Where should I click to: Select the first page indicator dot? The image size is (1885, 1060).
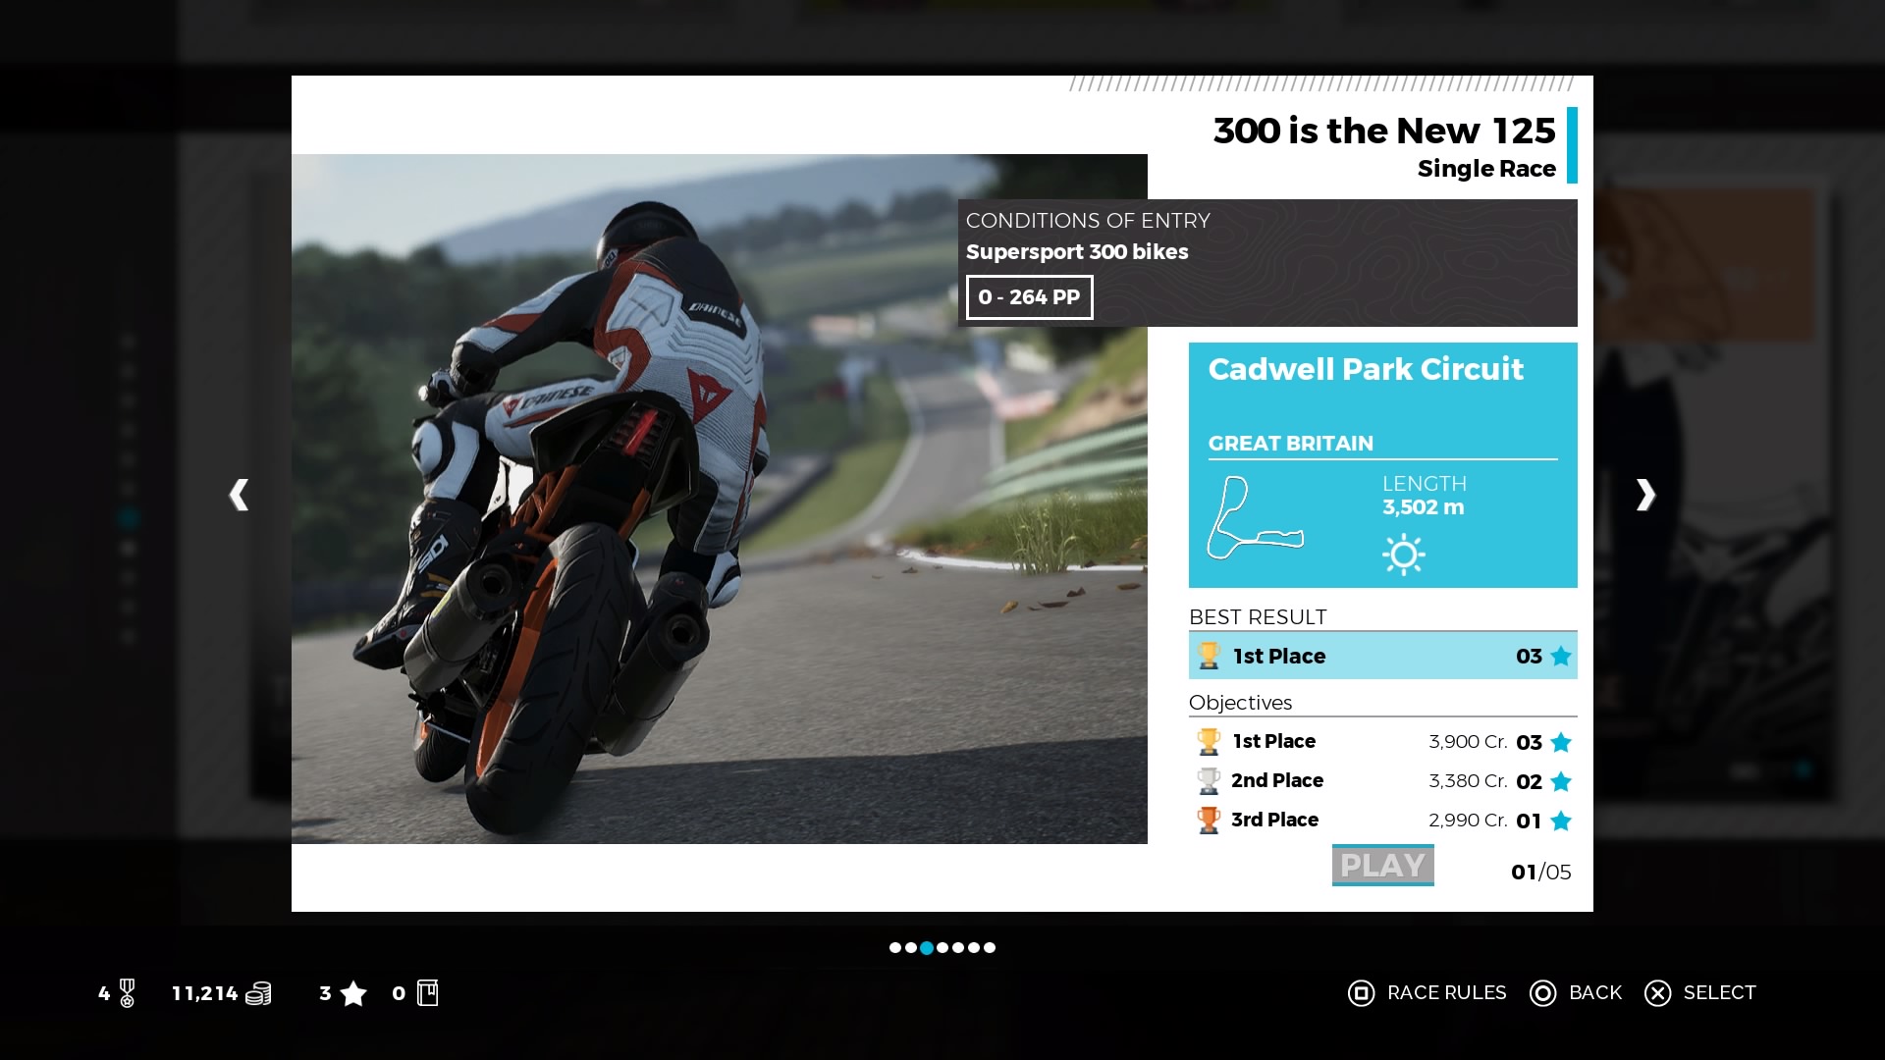[894, 947]
